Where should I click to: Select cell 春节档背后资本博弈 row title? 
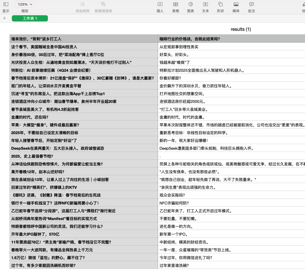point(84,78)
